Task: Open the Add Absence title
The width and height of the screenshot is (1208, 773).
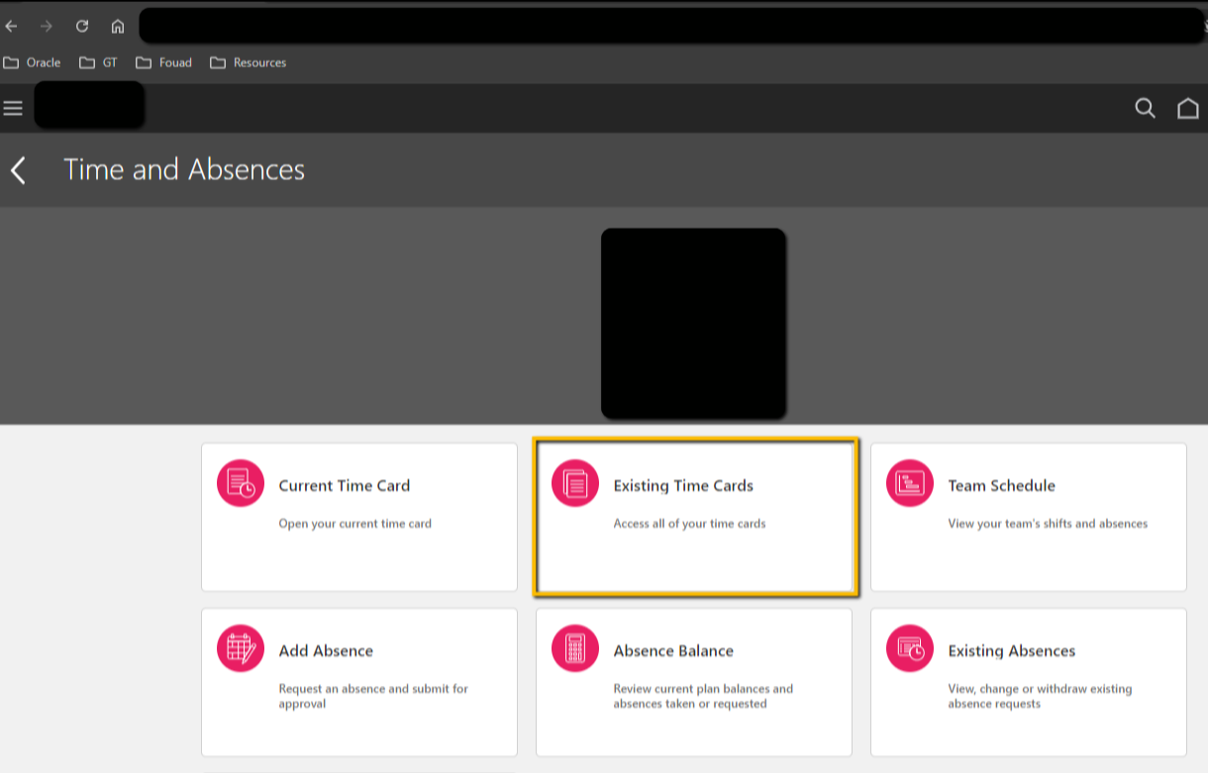Action: click(x=326, y=651)
